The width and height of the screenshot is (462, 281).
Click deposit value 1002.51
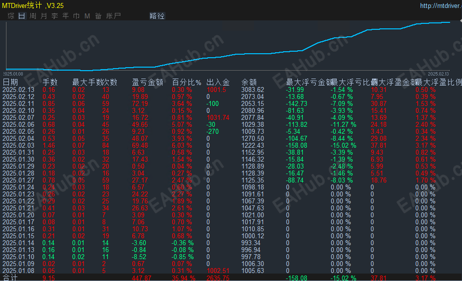click(x=218, y=271)
